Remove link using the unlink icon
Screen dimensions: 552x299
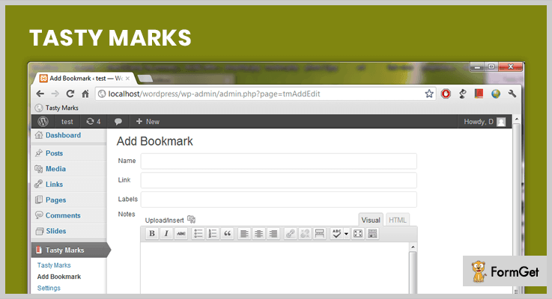(x=305, y=234)
